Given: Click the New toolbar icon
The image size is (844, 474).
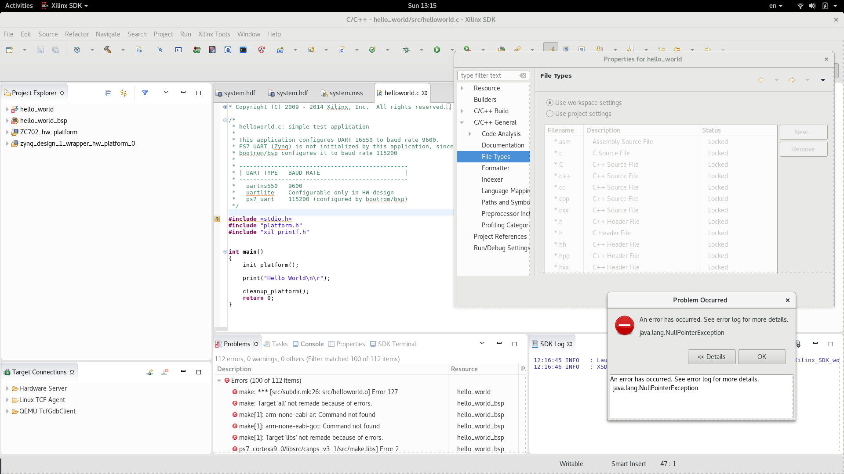Looking at the screenshot, I should tap(9, 50).
